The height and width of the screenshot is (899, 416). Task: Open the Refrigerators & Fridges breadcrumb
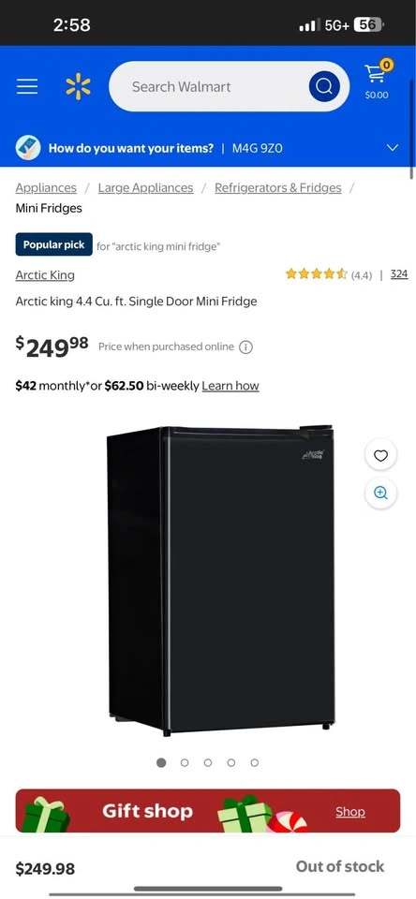click(x=277, y=187)
